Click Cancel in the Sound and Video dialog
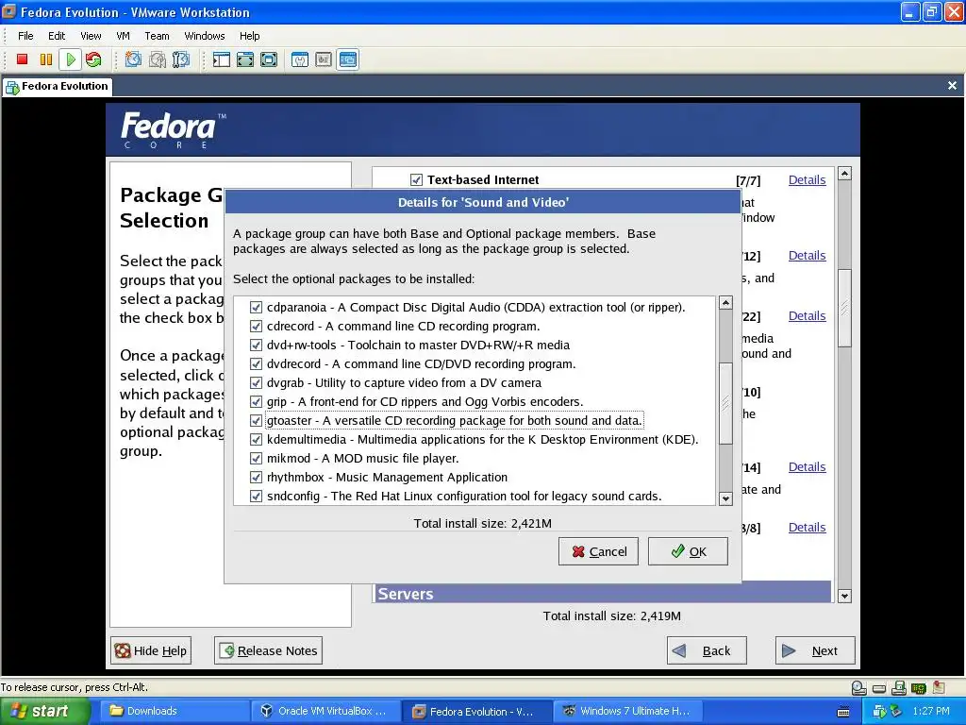The height and width of the screenshot is (725, 966). coord(598,551)
